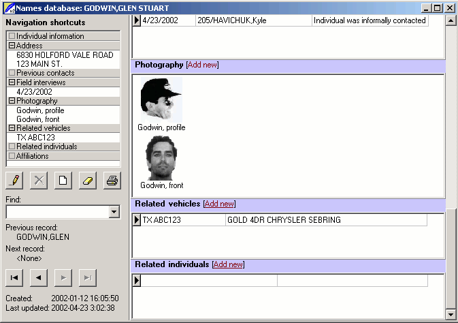Click GOLD 4DR CHRYSLER SEBRING cell
Viewport: 458px width, 323px height.
[326, 220]
